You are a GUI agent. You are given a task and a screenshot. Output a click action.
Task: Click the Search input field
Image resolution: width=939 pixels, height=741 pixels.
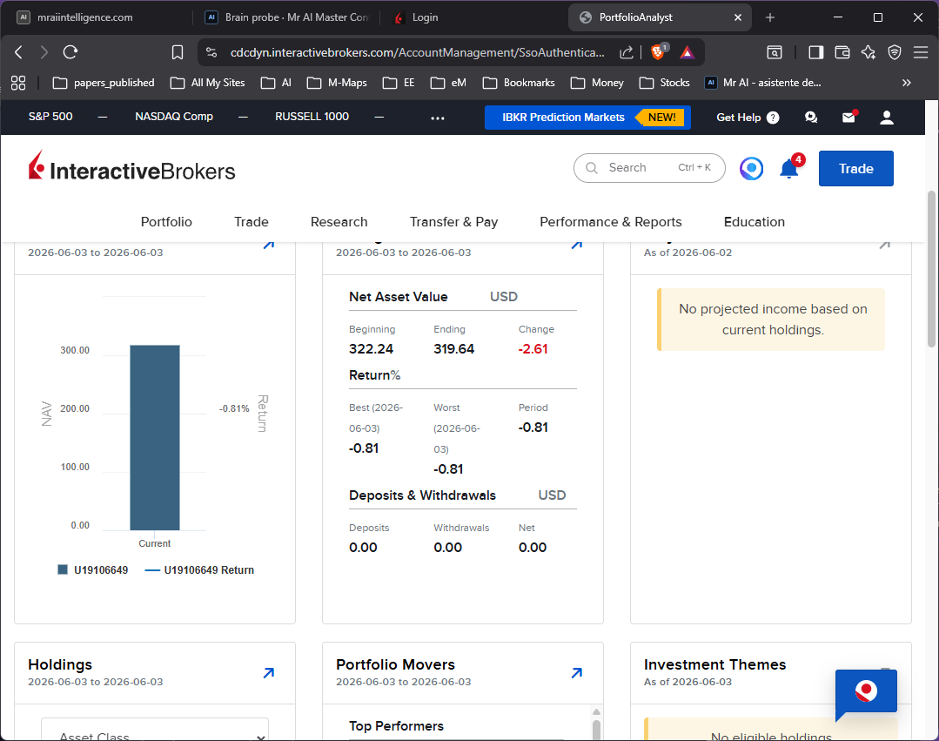(x=649, y=168)
